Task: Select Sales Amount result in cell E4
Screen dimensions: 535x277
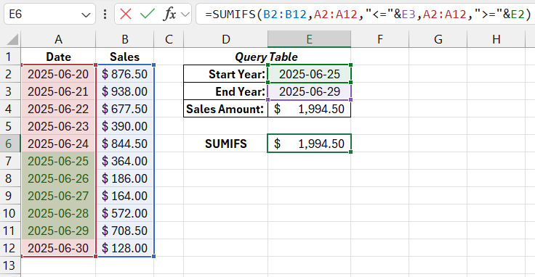Action: coord(309,109)
